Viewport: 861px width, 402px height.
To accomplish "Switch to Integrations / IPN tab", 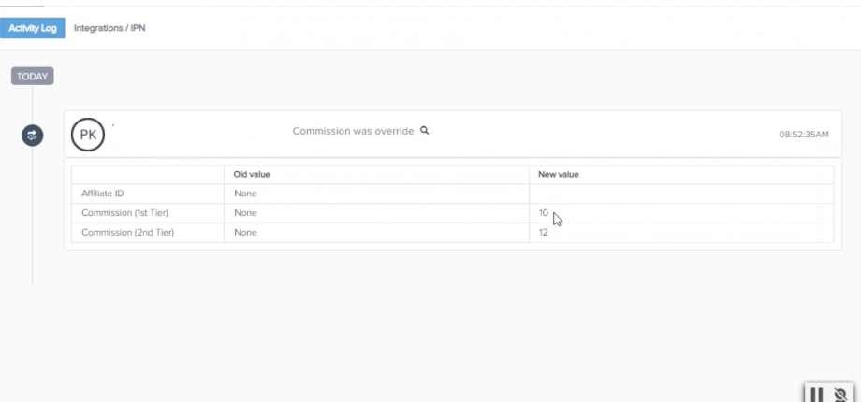I will point(109,28).
